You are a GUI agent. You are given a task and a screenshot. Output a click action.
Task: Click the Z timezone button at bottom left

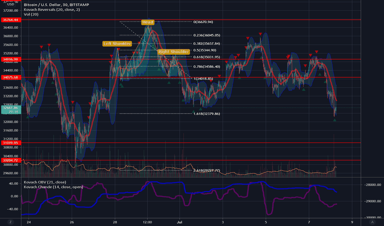pyautogui.click(x=10, y=222)
